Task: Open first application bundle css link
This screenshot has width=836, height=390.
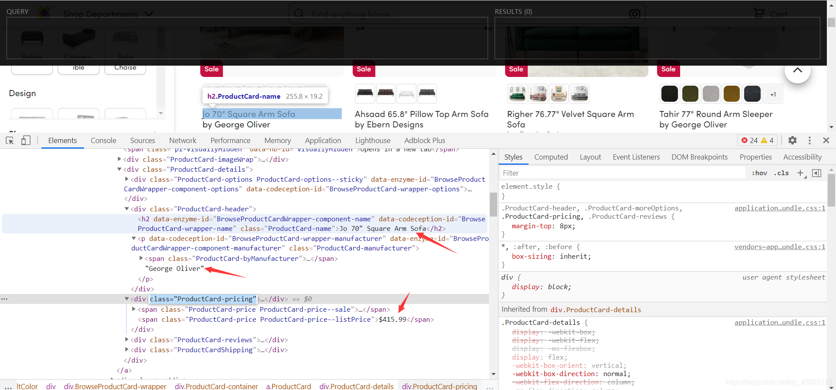Action: click(780, 208)
